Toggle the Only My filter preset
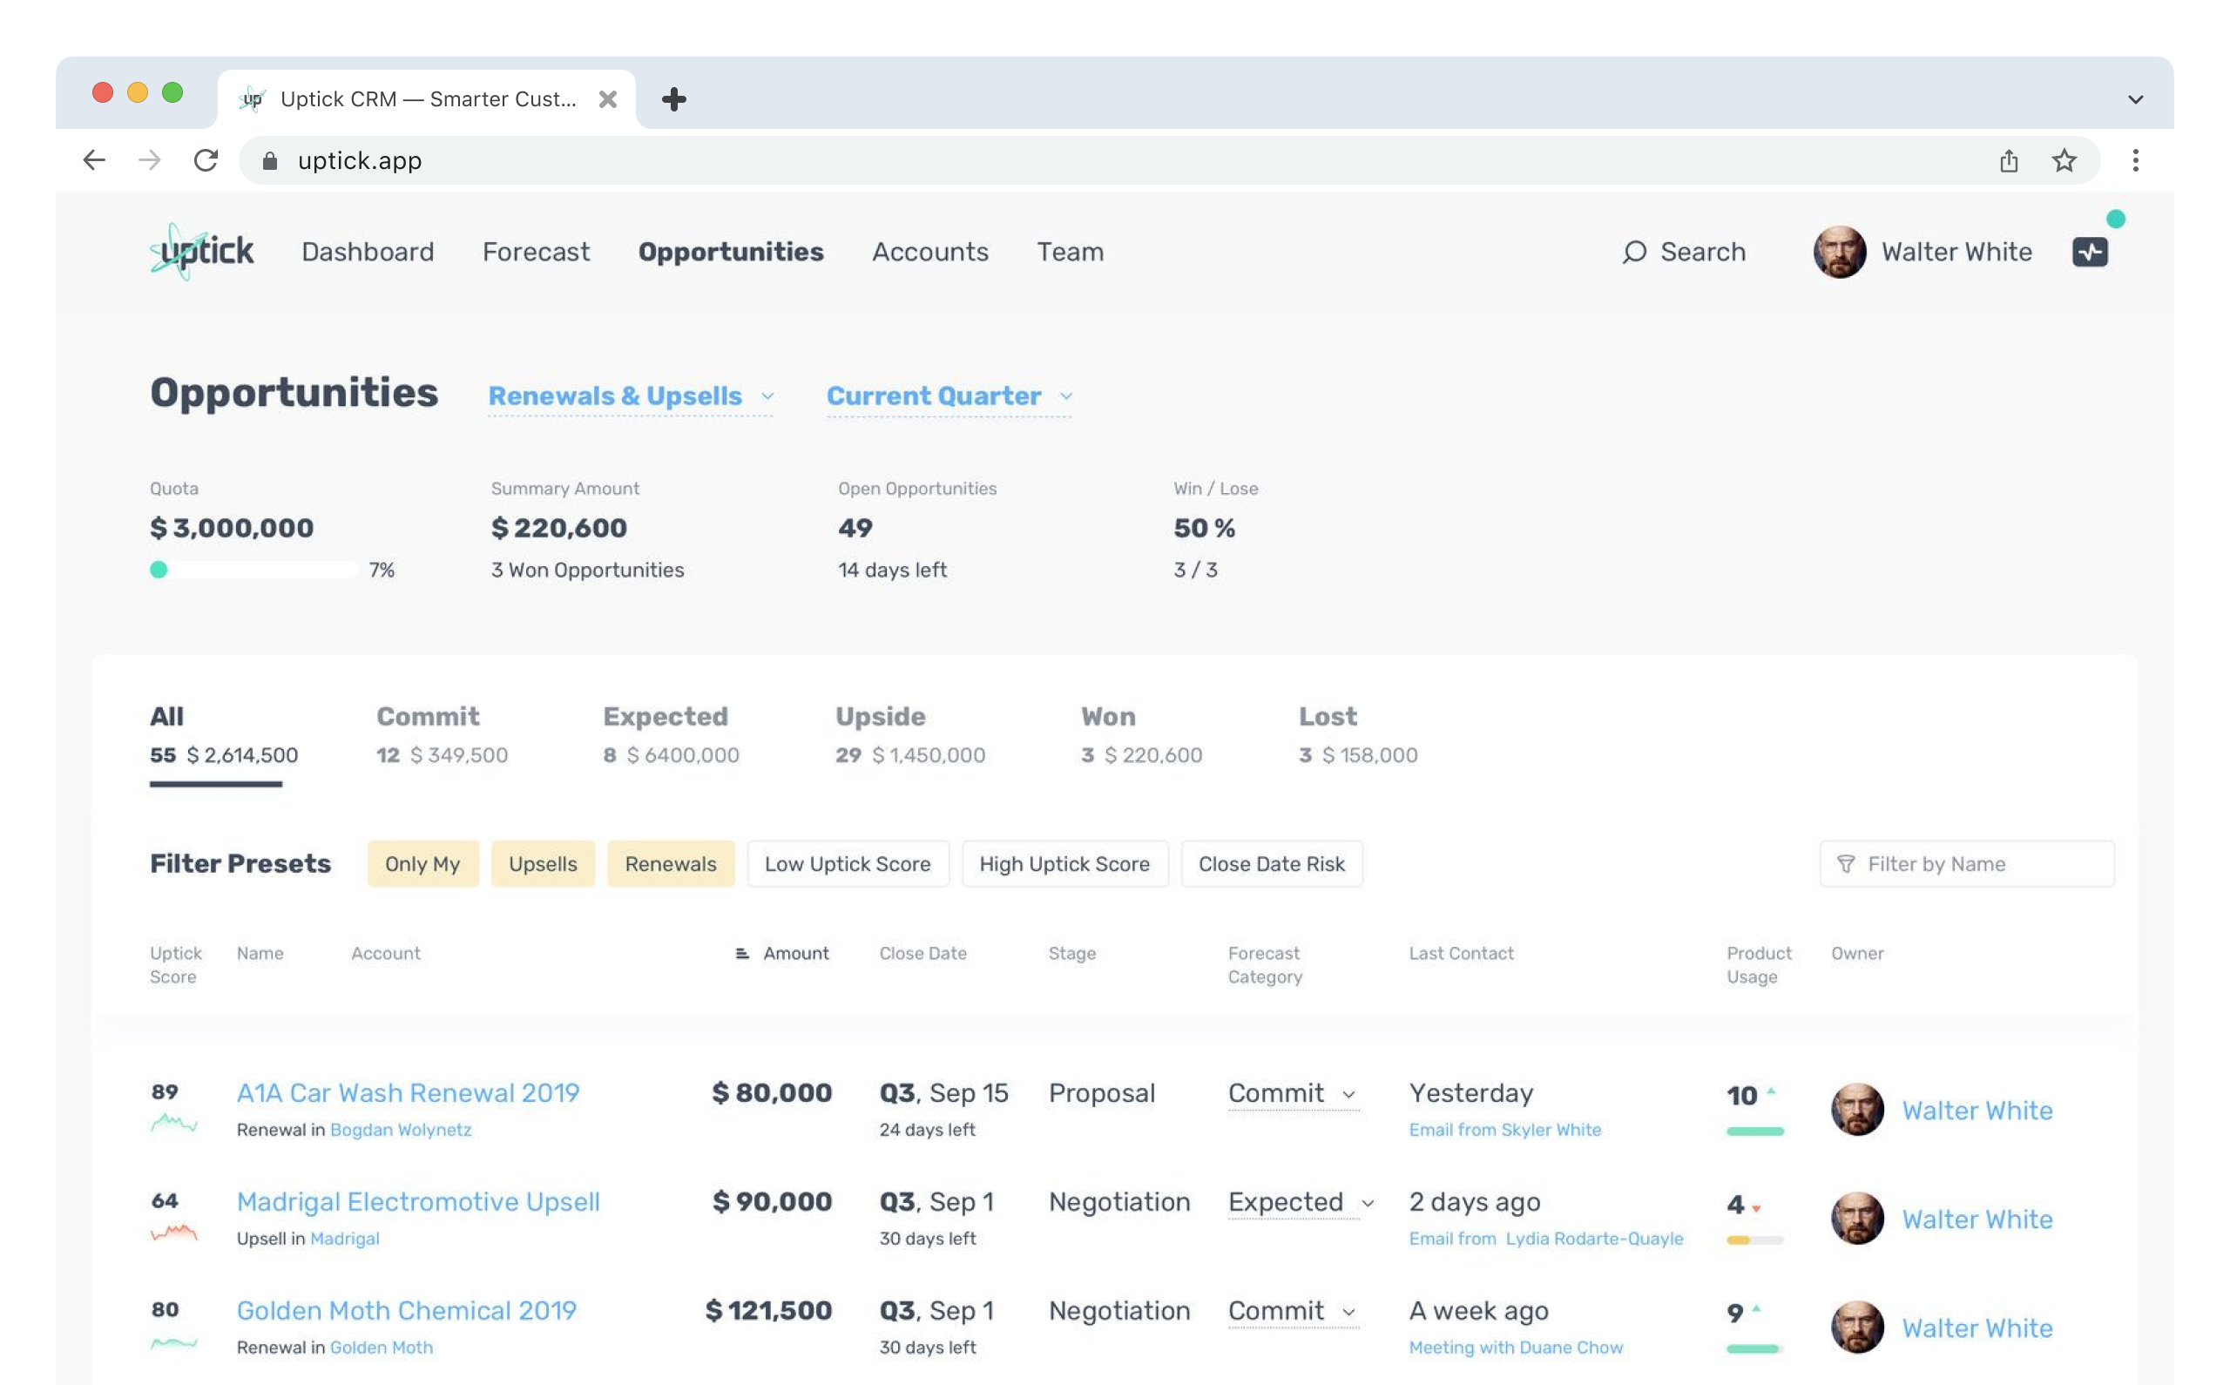 [x=422, y=864]
